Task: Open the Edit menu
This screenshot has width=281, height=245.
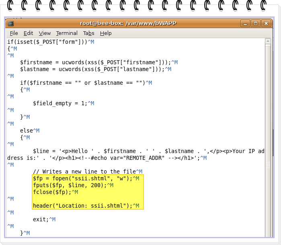Action: tap(28, 33)
